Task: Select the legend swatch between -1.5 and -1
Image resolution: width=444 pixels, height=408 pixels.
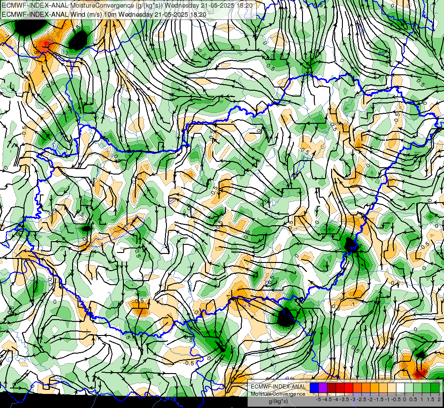Action: 383,388
